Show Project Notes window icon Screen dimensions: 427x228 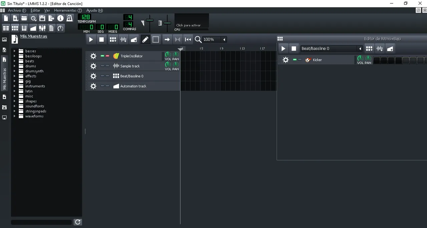click(x=51, y=28)
